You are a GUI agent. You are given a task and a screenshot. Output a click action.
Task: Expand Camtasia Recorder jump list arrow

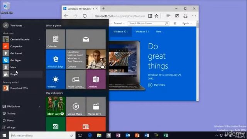click(39, 39)
